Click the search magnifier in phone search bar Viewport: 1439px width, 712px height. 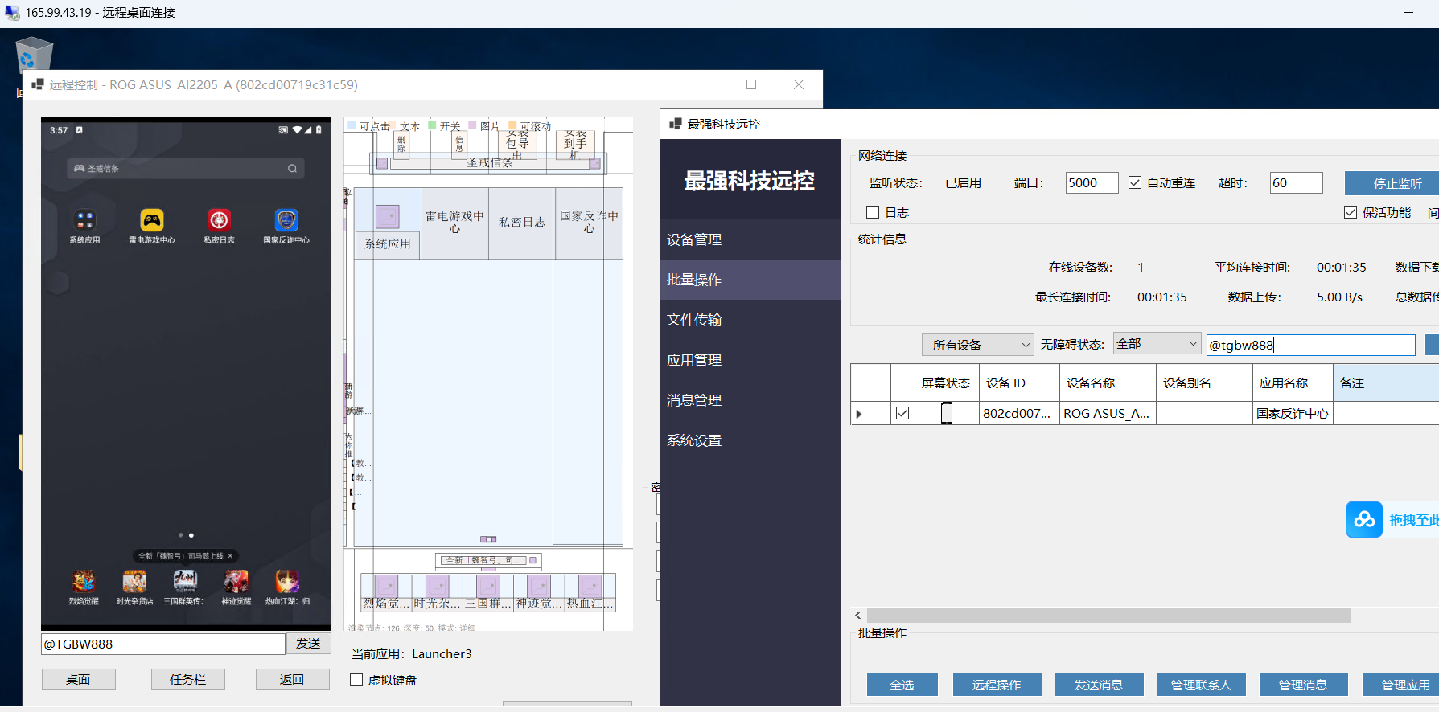292,169
